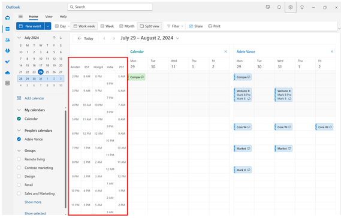Open the Day view dropdown arrow
Image resolution: width=341 pixels, height=218 pixels.
coord(69,26)
